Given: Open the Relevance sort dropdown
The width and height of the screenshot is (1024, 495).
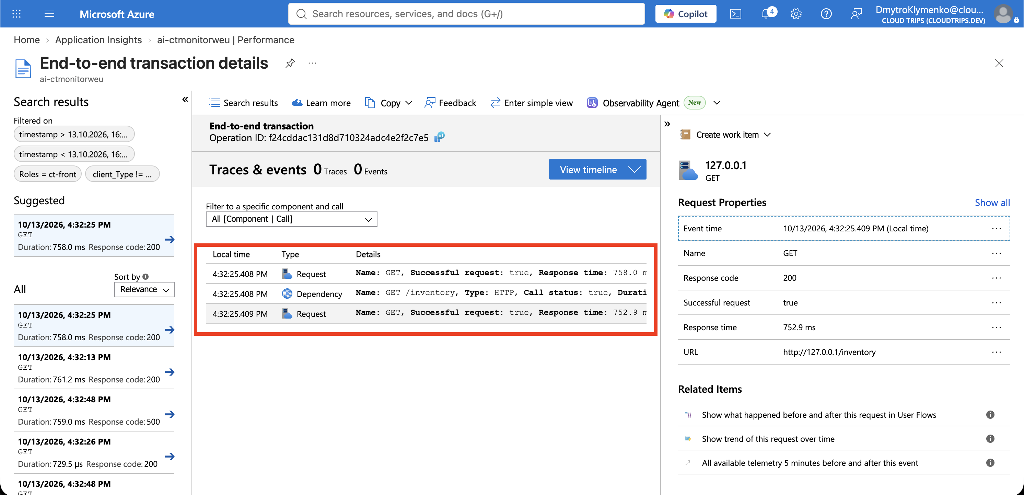Looking at the screenshot, I should pos(144,289).
